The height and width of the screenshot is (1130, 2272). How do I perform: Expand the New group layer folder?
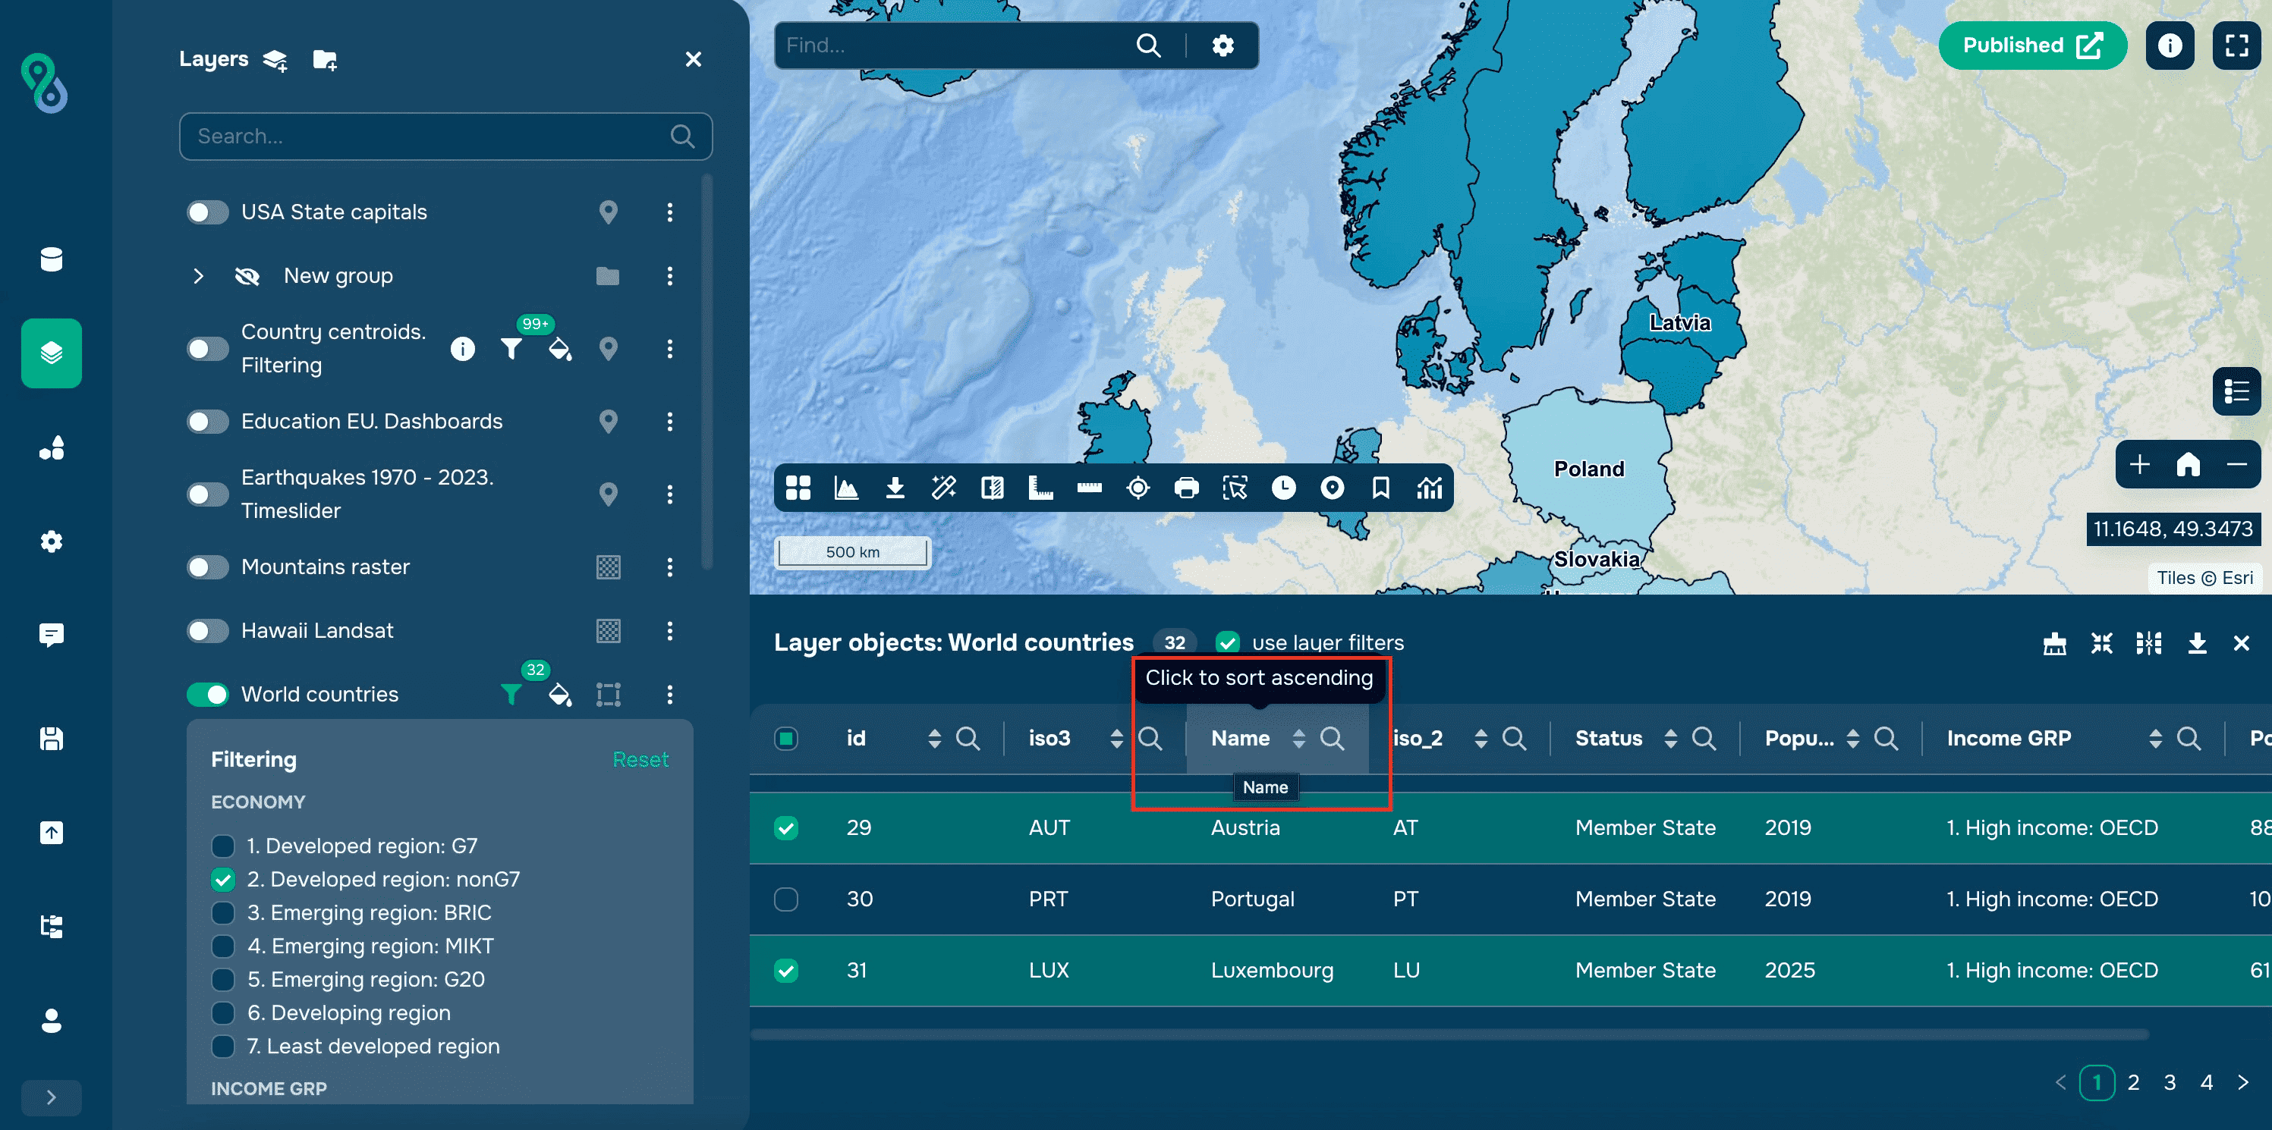[x=199, y=276]
